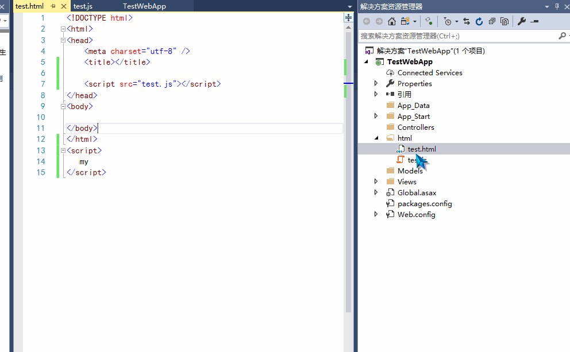Open properties via the wrench icon
Screen dimensions: 570x352
coord(522,20)
